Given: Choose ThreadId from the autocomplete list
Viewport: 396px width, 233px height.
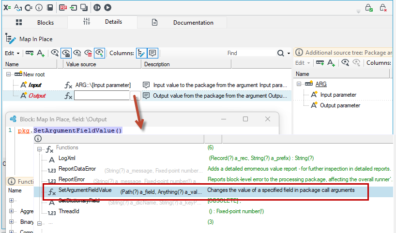Looking at the screenshot, I should pyautogui.click(x=69, y=211).
